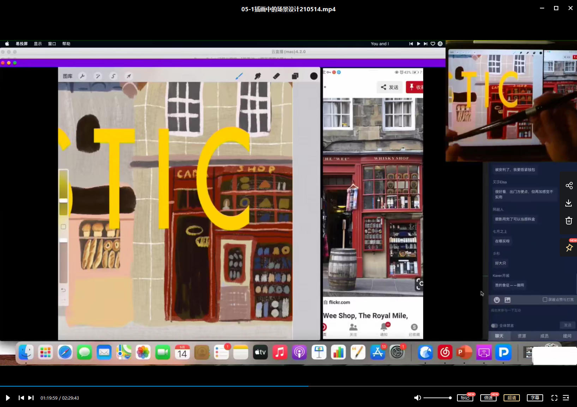
Task: Open the Procreate magic wand adjustments
Action: 98,76
